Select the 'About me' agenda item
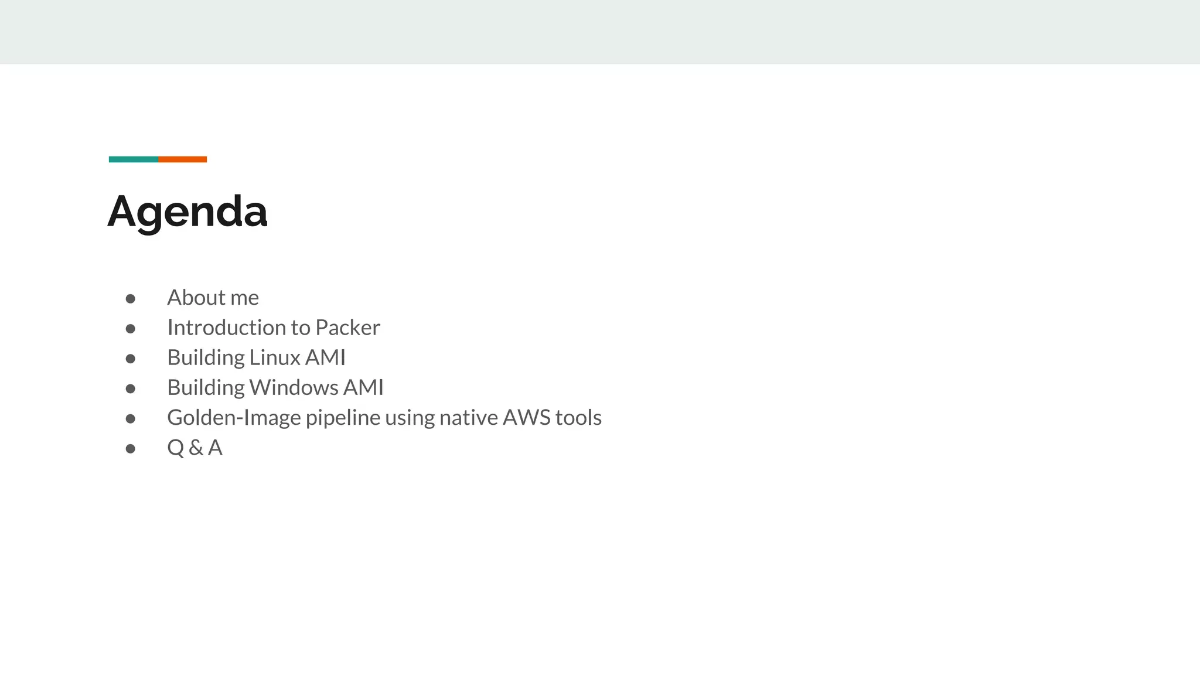1200x675 pixels. click(x=213, y=298)
